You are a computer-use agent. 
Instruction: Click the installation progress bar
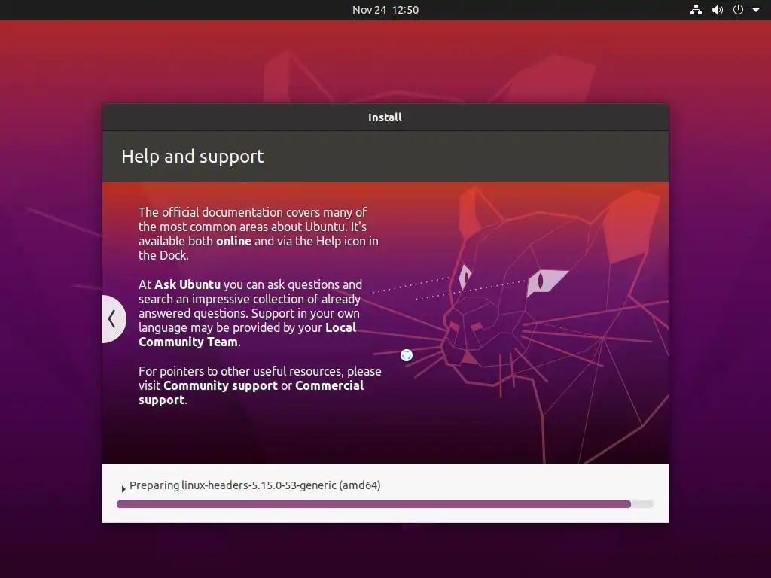point(385,503)
